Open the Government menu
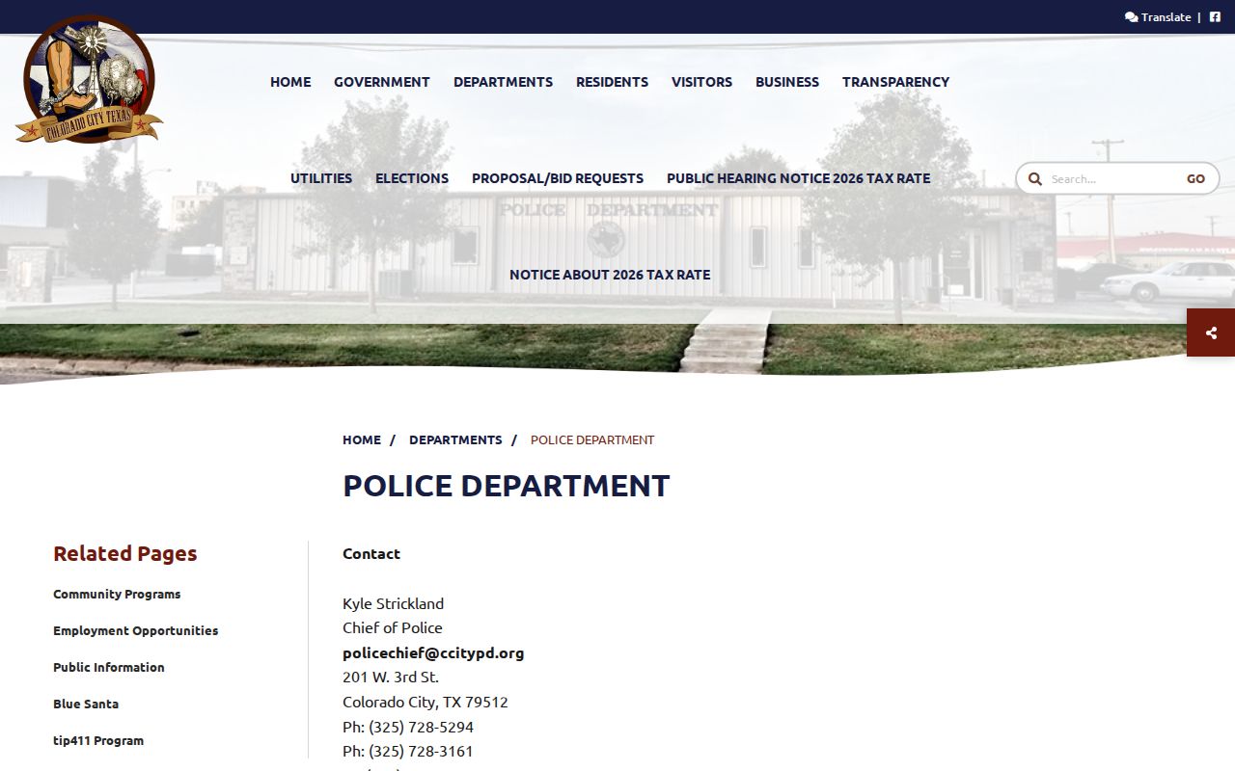This screenshot has width=1235, height=771. (x=382, y=82)
